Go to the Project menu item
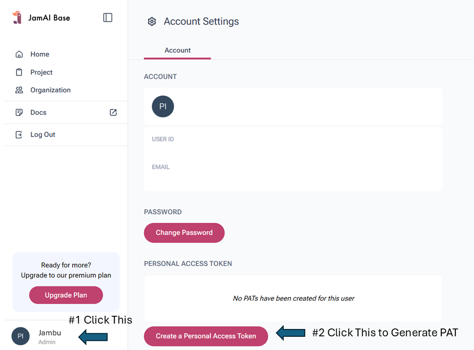The width and height of the screenshot is (474, 350). click(x=41, y=72)
